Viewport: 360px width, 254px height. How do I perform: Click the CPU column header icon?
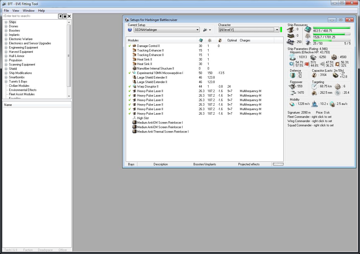(x=201, y=40)
